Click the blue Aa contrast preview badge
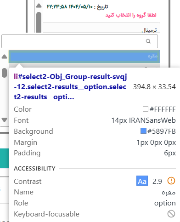The width and height of the screenshot is (180, 222). point(142,181)
